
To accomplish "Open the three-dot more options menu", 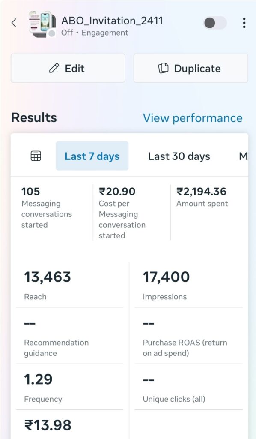I will coord(244,23).
